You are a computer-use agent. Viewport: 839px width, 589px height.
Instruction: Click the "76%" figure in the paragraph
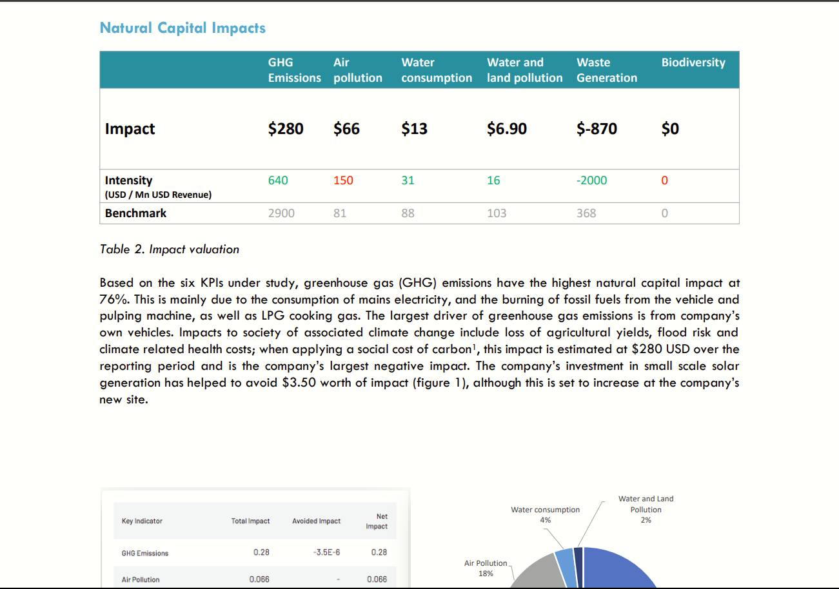pyautogui.click(x=113, y=300)
